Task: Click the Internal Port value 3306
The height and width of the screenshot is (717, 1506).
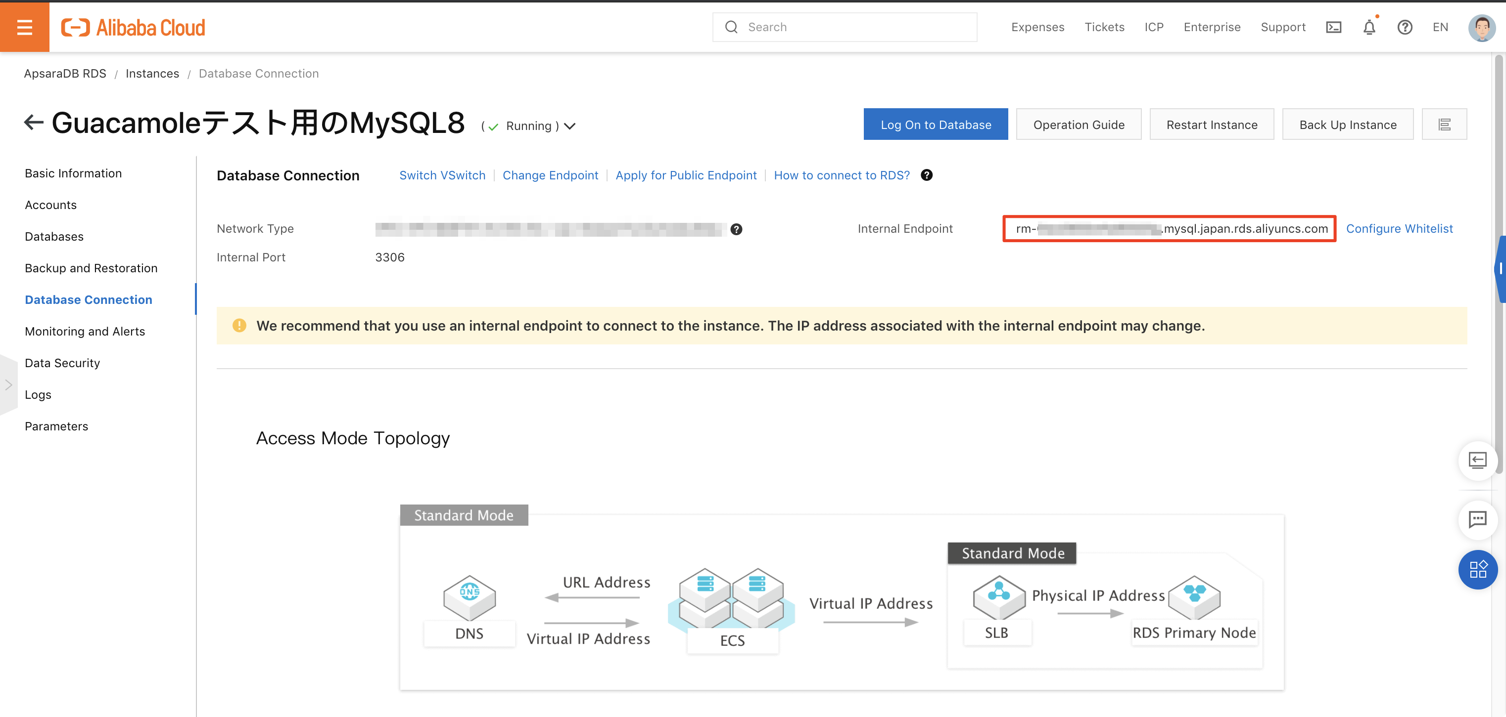Action: tap(389, 257)
